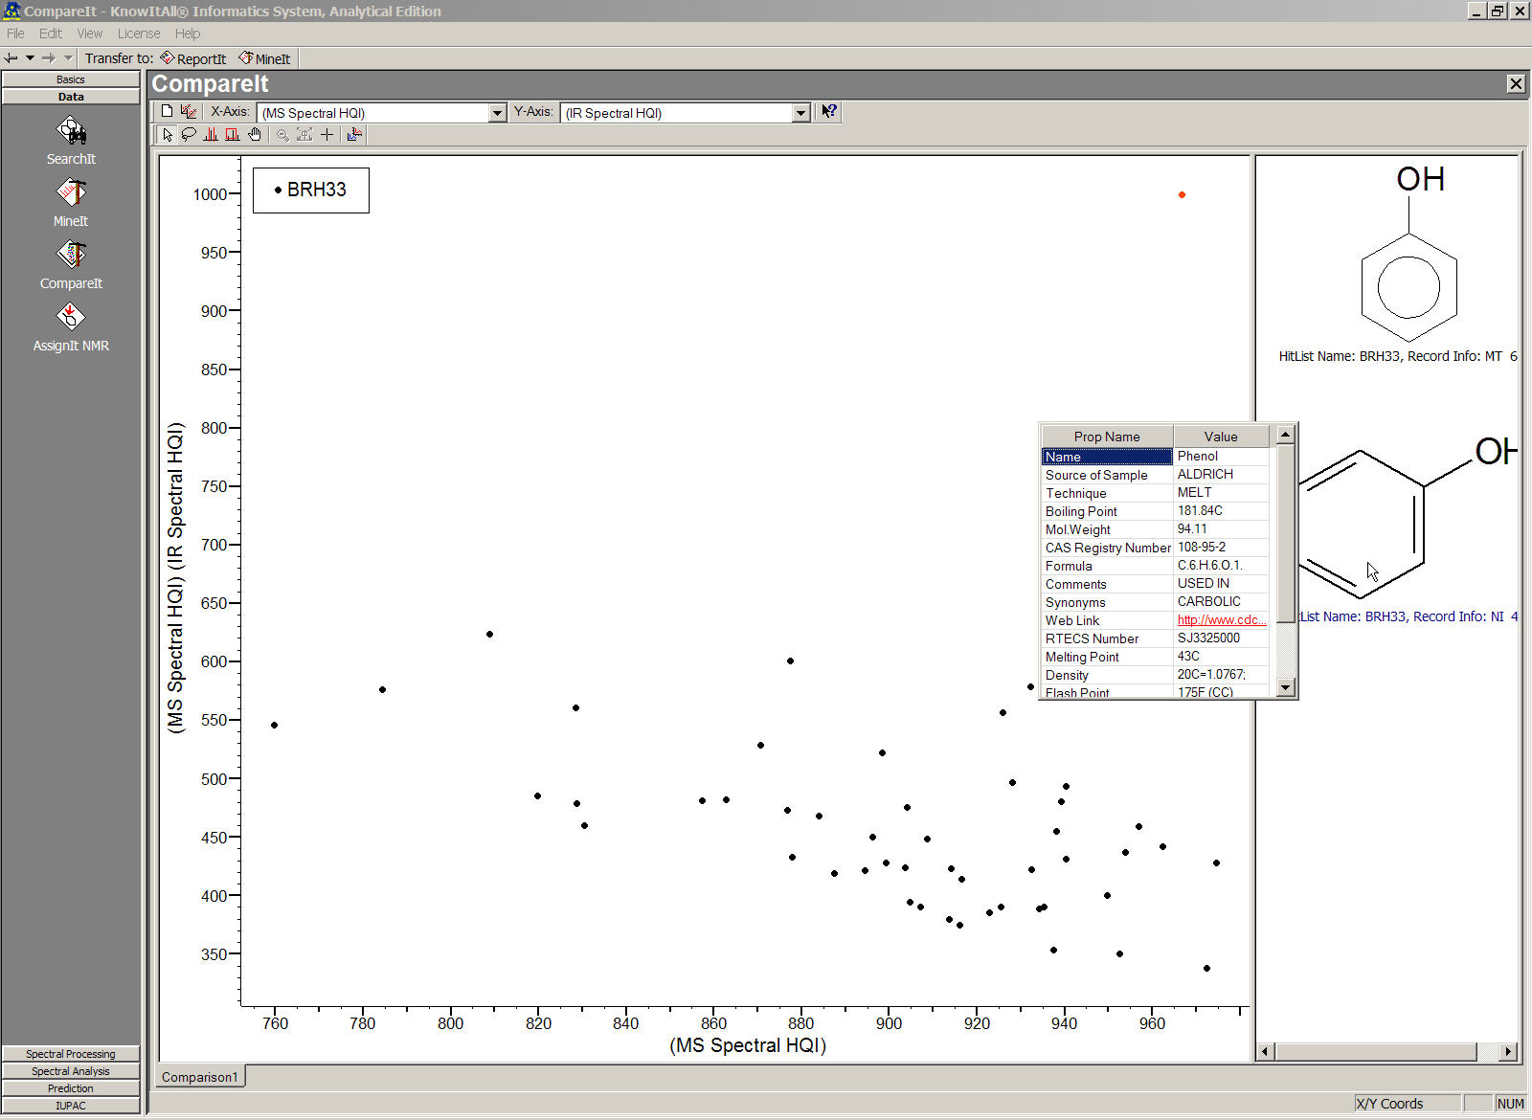Image resolution: width=1532 pixels, height=1120 pixels.
Task: Select the Data sidebar section
Action: point(71,97)
